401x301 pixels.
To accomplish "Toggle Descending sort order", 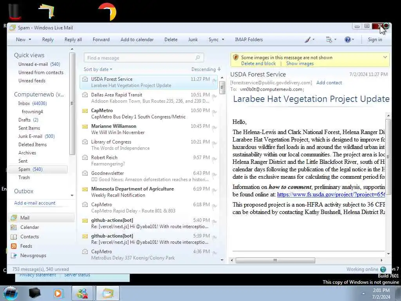I will (x=206, y=69).
